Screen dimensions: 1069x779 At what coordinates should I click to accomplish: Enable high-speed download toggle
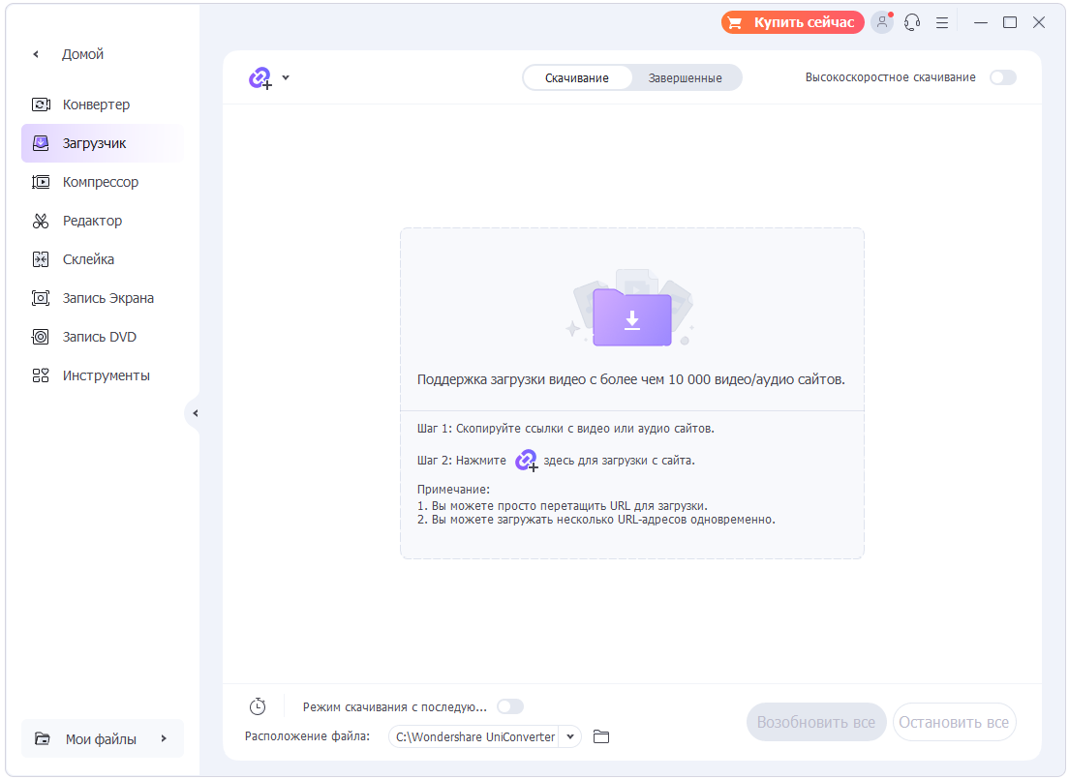pos(1003,77)
